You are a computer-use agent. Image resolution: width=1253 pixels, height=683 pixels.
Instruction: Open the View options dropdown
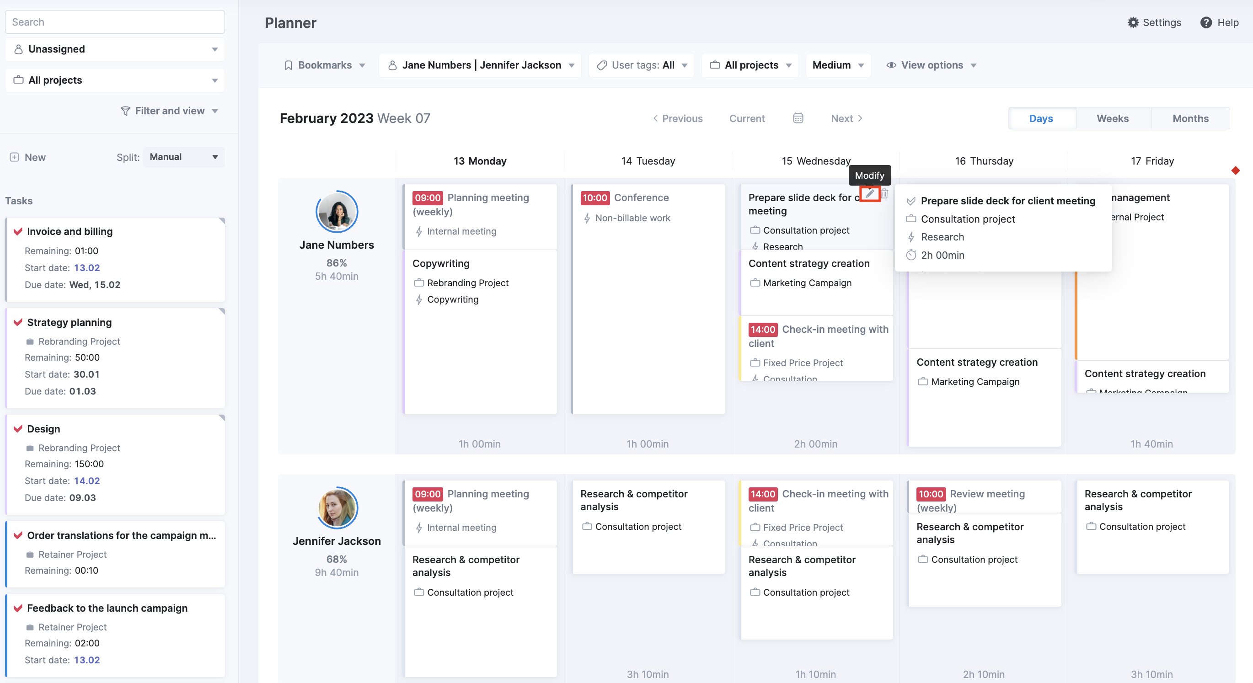931,65
